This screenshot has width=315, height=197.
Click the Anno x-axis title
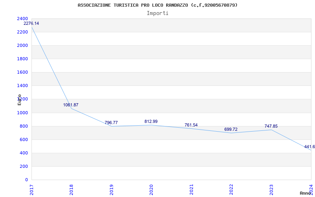tap(305, 193)
